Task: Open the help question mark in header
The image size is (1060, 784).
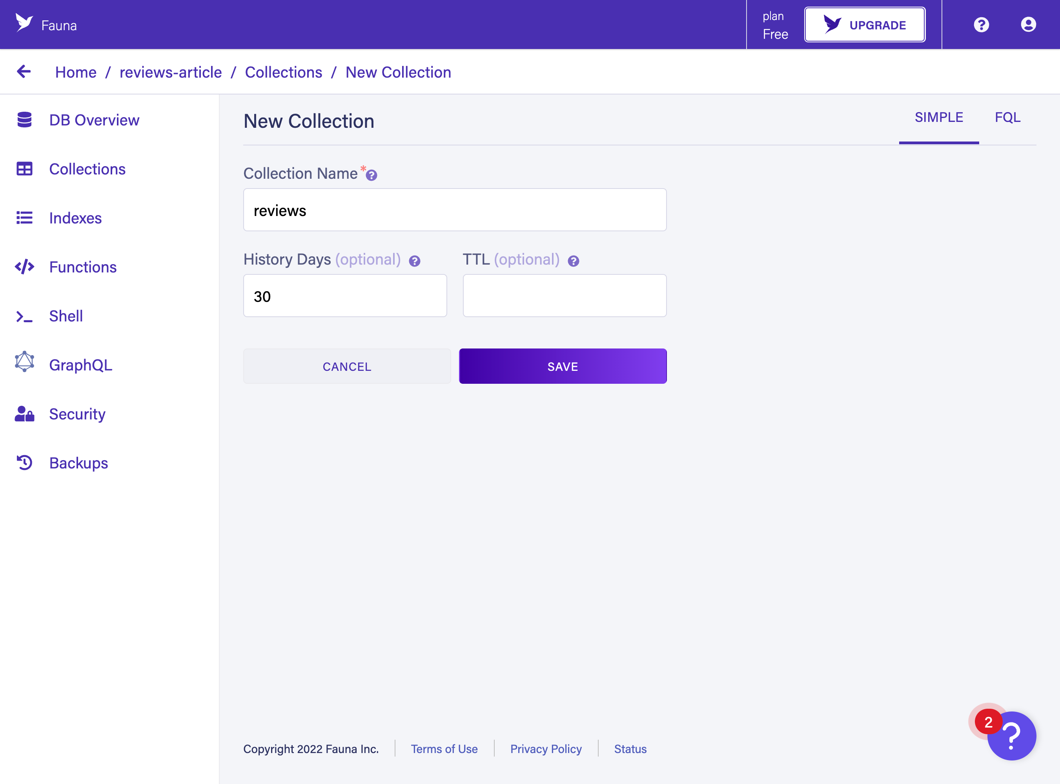Action: [981, 25]
